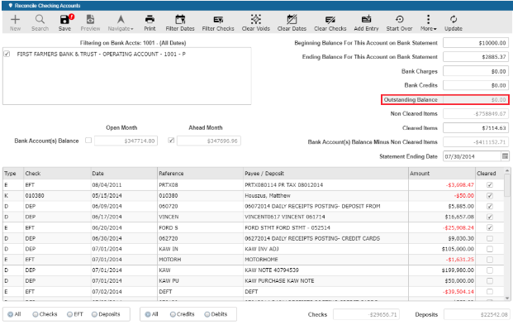Open the Statement Ending Date calendar
Viewport: 513px width, 325px height.
point(505,156)
